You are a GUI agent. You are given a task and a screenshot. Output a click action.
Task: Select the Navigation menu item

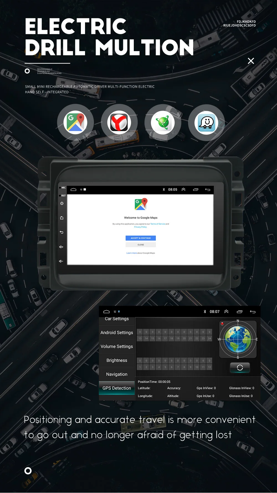[117, 374]
